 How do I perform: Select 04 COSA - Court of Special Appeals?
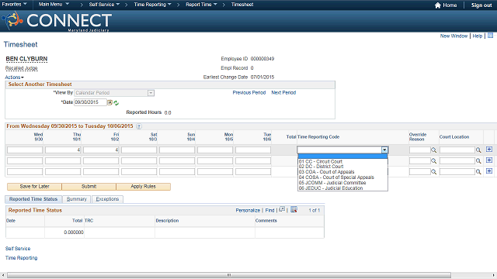[342, 177]
